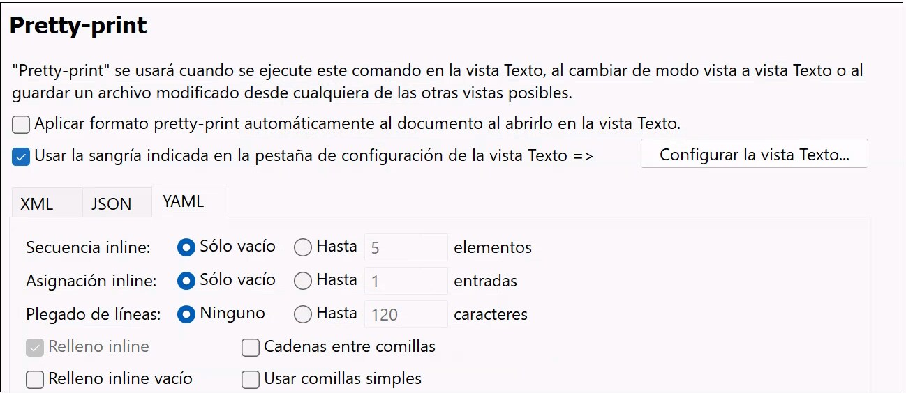
Task: Choose Hasta option for Asignación inline
Action: coord(303,281)
